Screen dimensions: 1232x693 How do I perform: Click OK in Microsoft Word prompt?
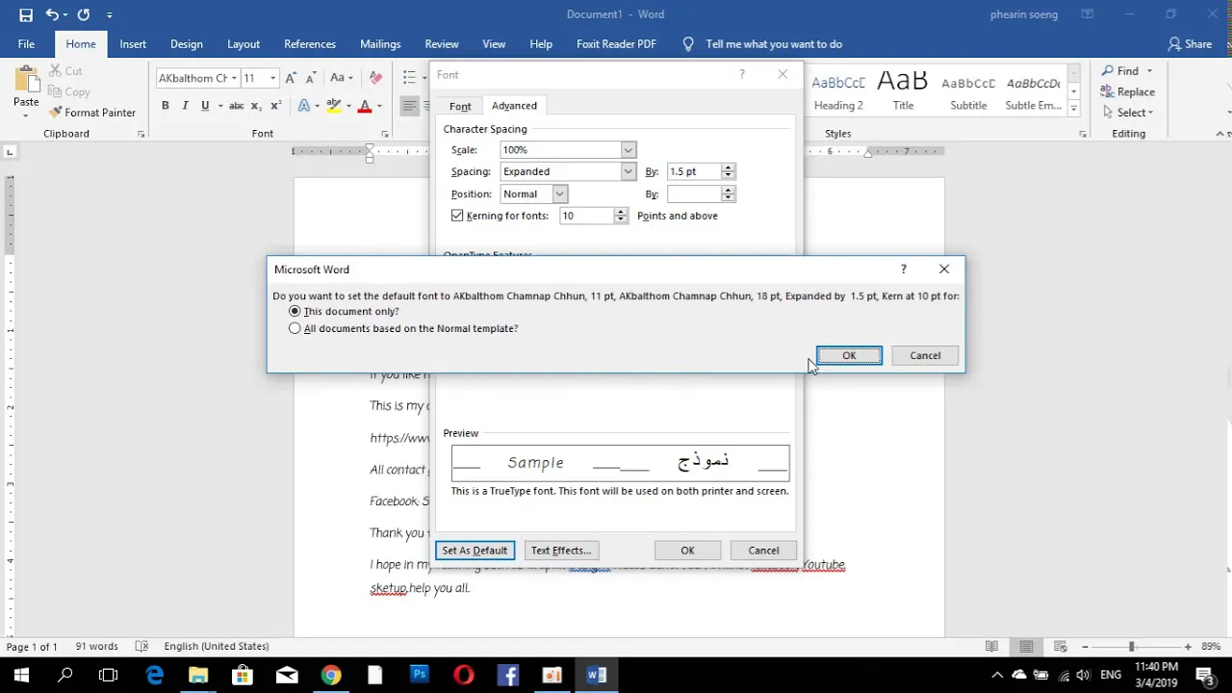click(849, 356)
